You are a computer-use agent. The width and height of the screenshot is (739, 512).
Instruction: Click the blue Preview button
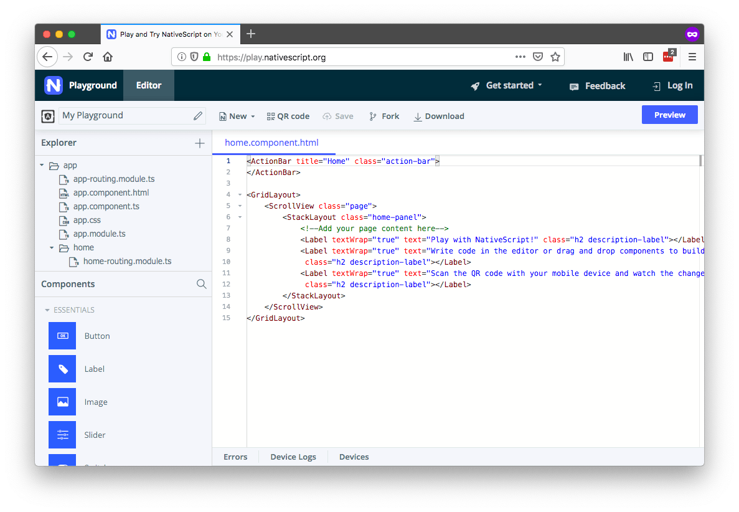pos(669,115)
